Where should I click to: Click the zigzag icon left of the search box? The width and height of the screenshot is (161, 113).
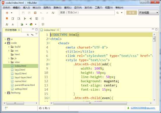click(x=53, y=13)
